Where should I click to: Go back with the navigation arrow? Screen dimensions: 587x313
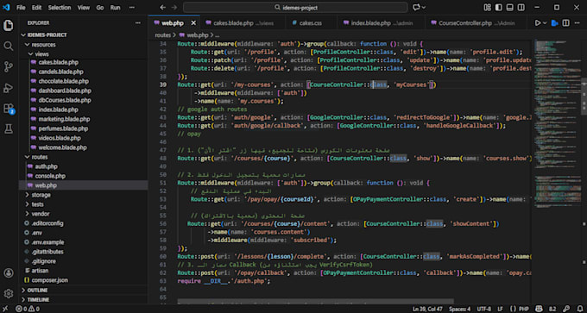tap(162, 8)
